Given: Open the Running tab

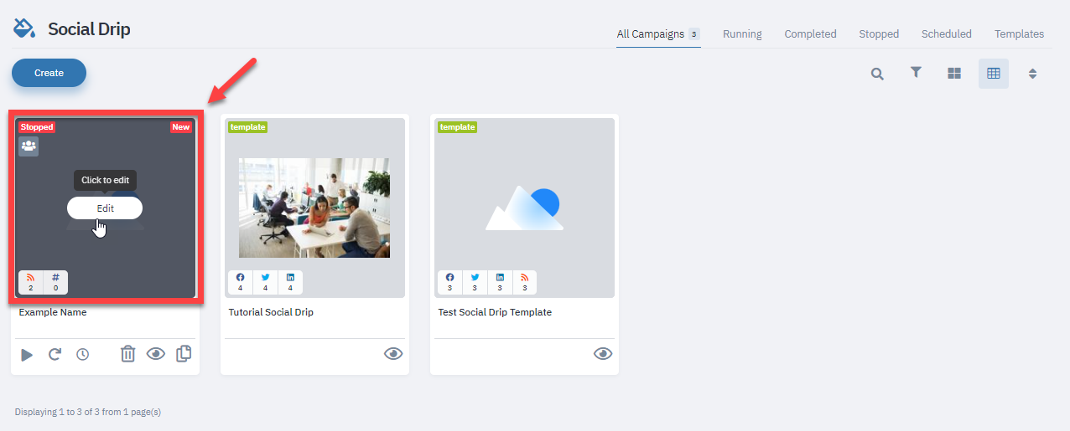Looking at the screenshot, I should coord(742,34).
